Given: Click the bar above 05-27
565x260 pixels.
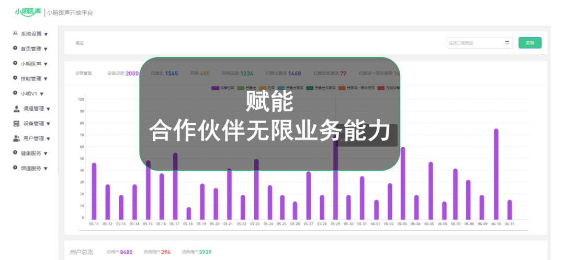Looking at the screenshot, I should 309,195.
